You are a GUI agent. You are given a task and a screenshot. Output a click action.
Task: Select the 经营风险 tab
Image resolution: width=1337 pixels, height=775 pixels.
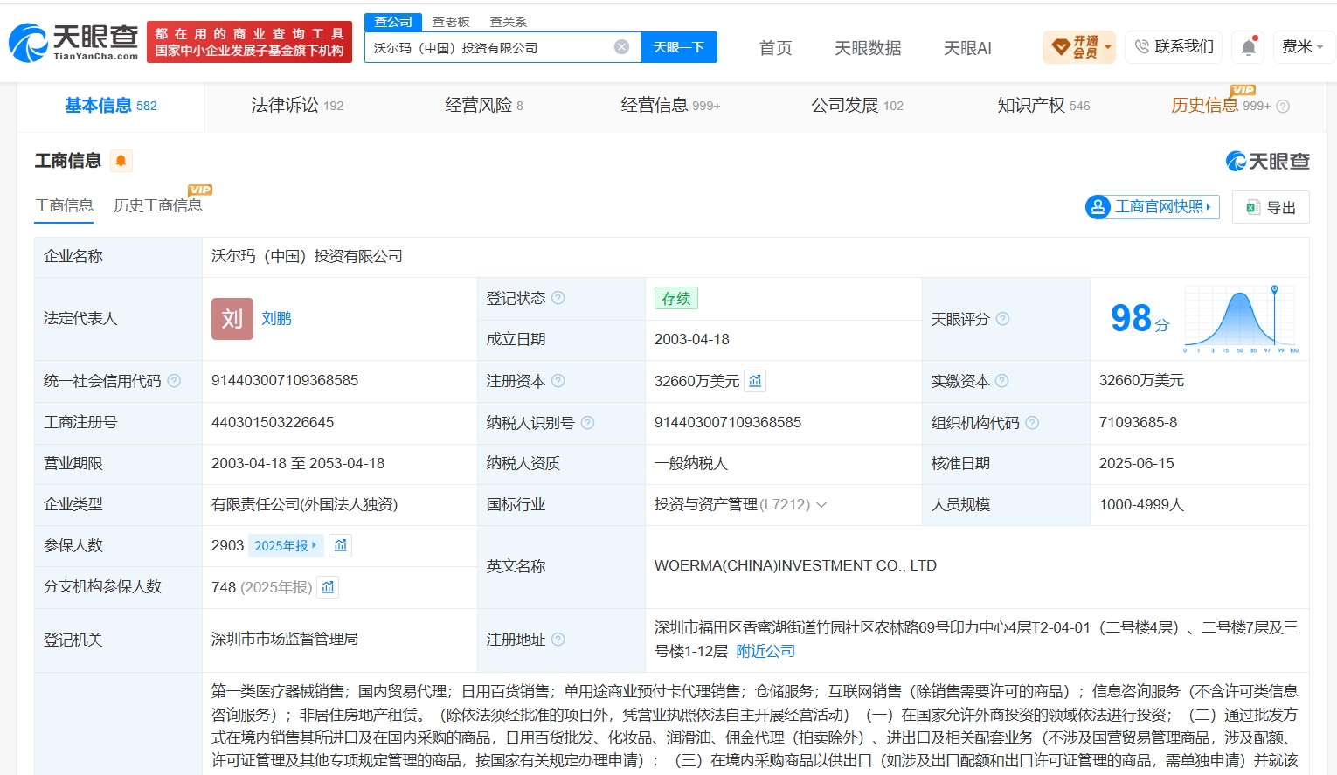coord(484,106)
